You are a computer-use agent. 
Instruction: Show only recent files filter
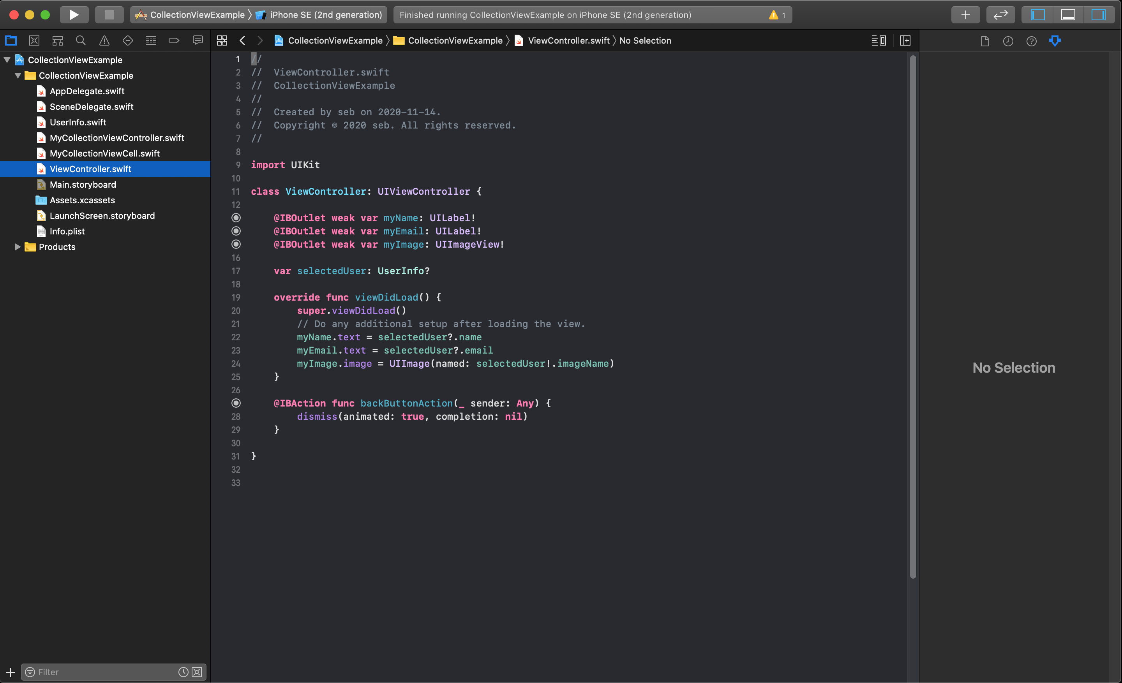[x=183, y=672]
